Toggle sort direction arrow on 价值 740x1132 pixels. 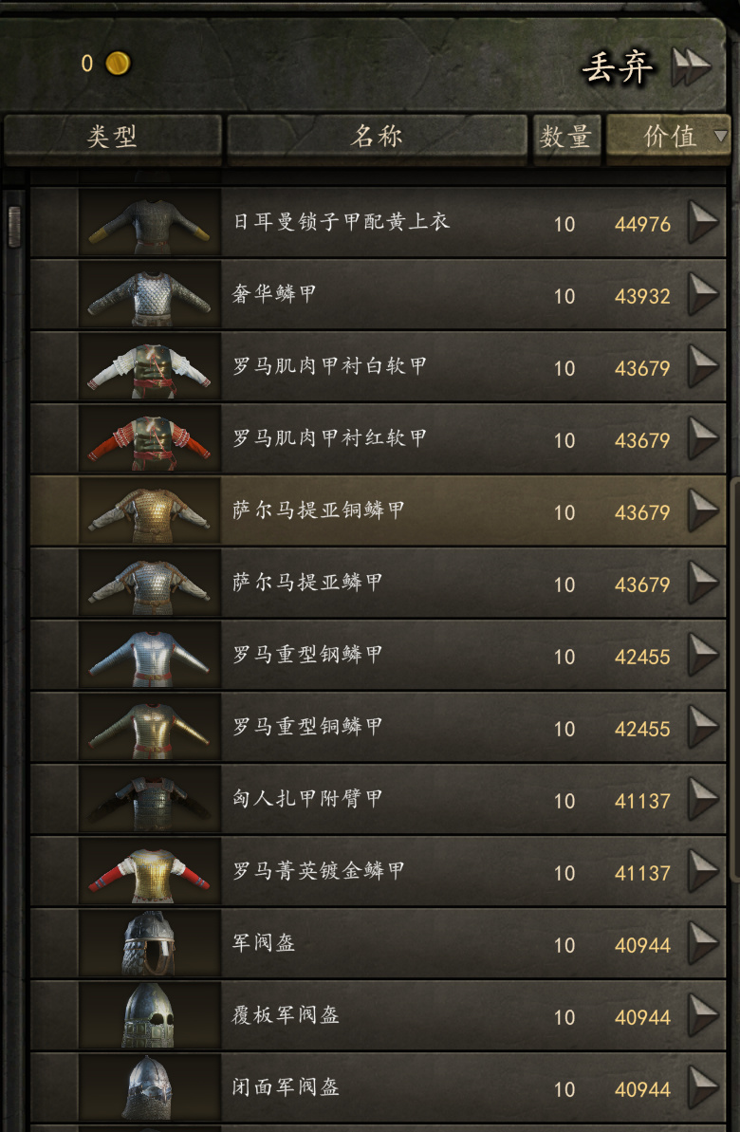(720, 135)
